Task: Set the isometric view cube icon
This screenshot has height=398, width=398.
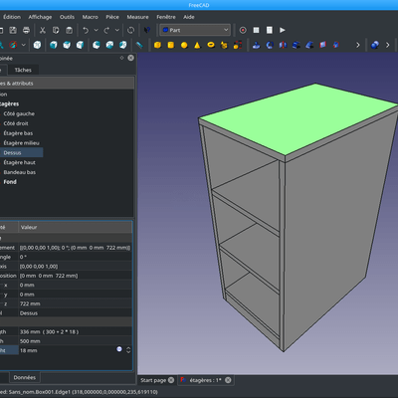Action: 37,45
